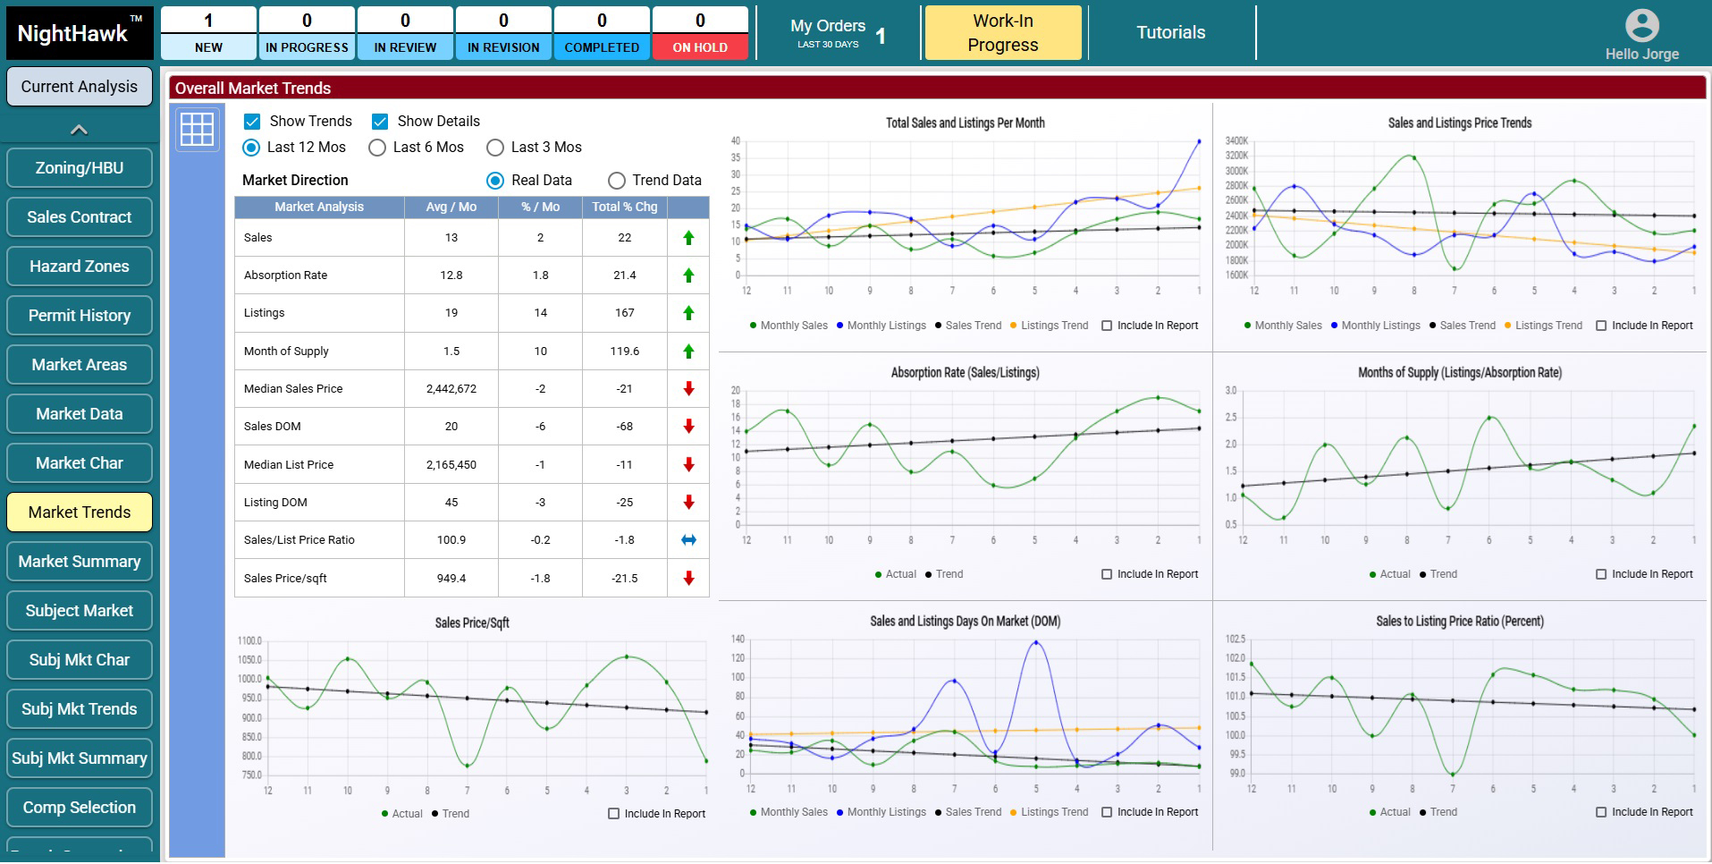Image resolution: width=1712 pixels, height=864 pixels.
Task: Click the red arrow in Listing DOM row
Action: pyautogui.click(x=688, y=503)
